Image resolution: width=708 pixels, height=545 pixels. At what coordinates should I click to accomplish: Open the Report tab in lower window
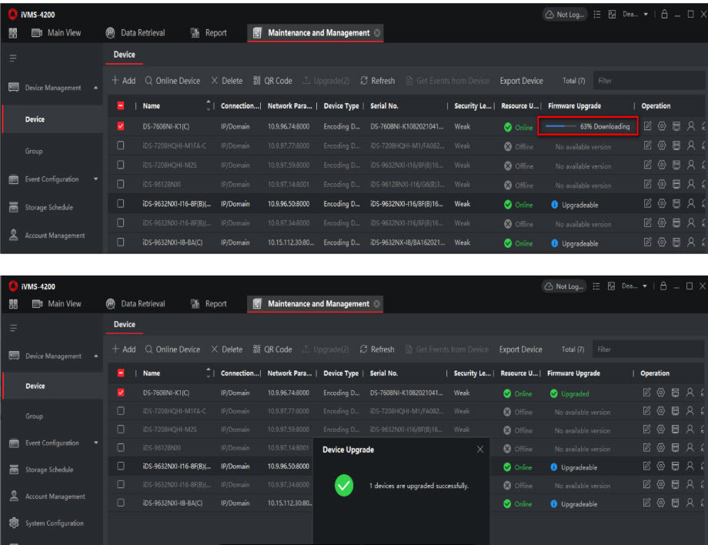pyautogui.click(x=209, y=304)
